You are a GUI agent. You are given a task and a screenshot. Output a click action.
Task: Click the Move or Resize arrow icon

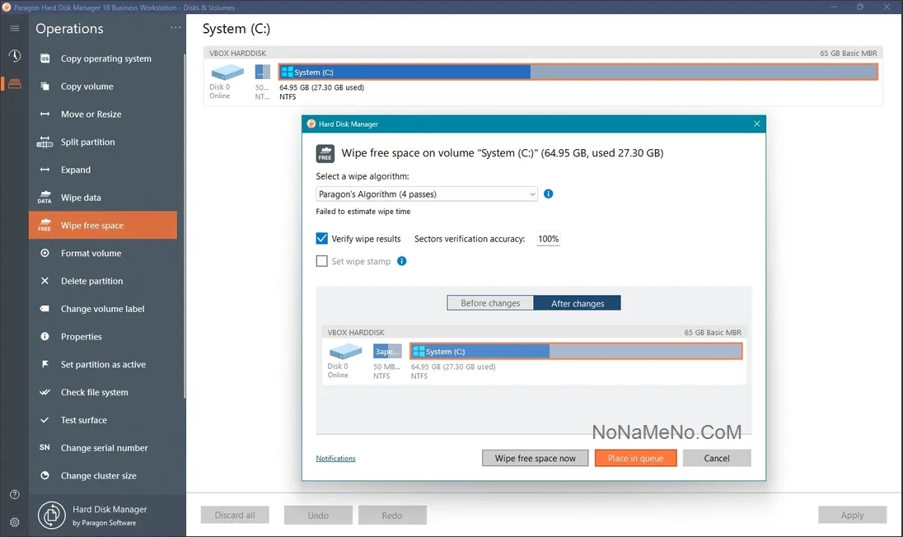pyautogui.click(x=45, y=114)
